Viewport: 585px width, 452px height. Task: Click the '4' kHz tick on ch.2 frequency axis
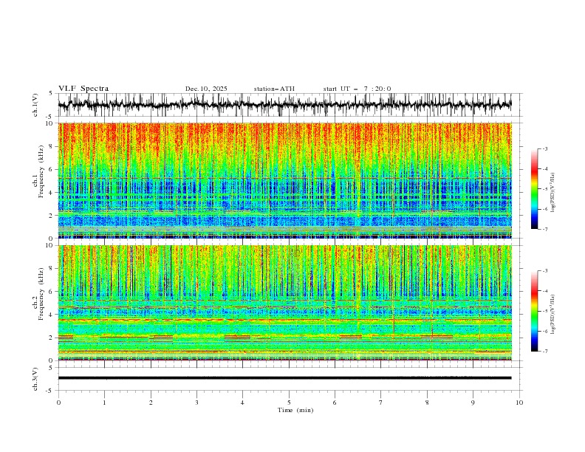52,315
